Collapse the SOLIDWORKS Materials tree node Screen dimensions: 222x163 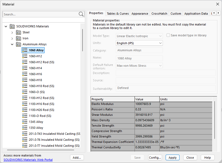(6, 26)
